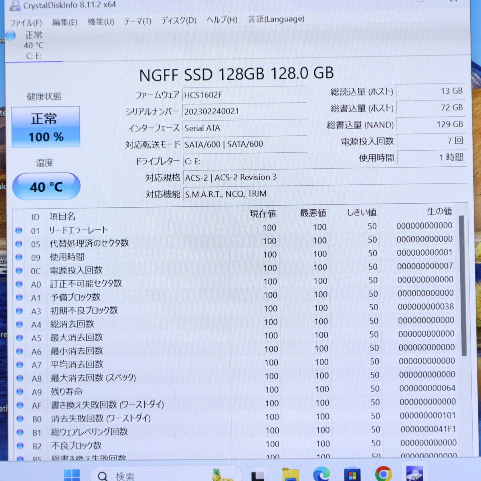Launch Google Chrome from the taskbar
Image resolution: width=481 pixels, height=481 pixels.
pos(383,474)
